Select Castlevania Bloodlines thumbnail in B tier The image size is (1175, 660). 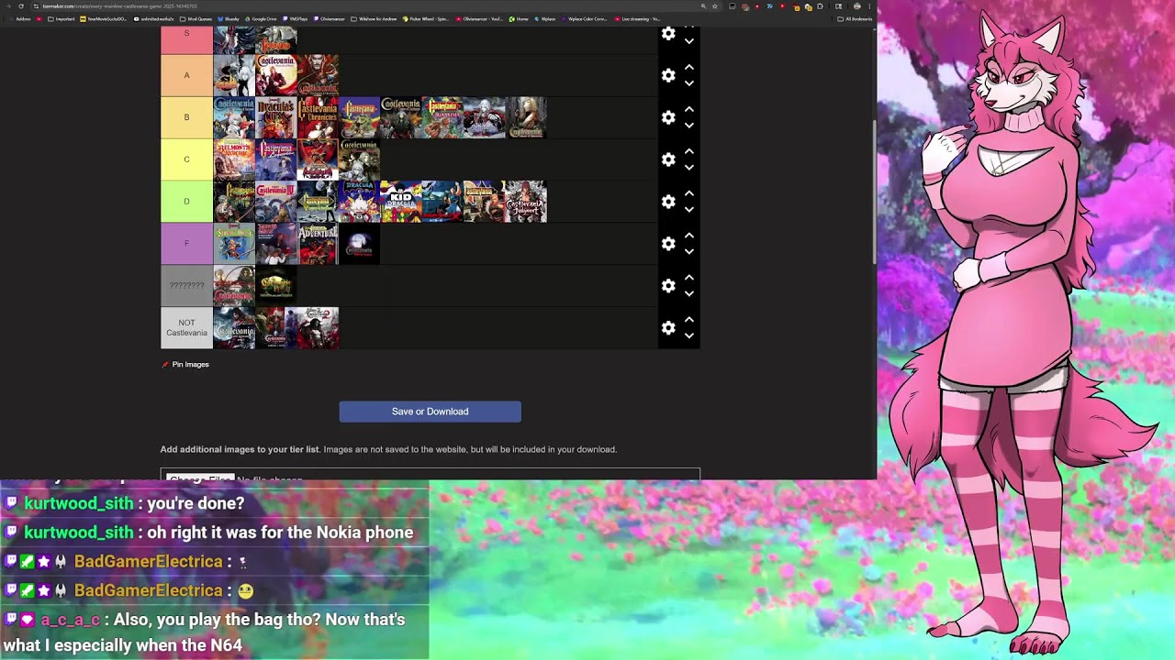click(x=442, y=117)
